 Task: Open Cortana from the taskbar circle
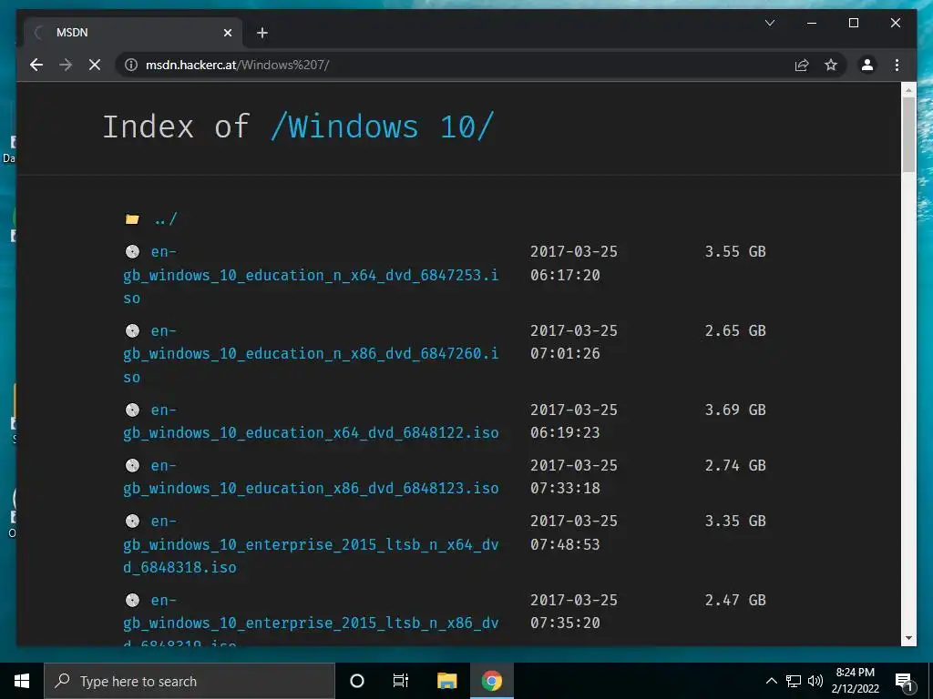[357, 681]
